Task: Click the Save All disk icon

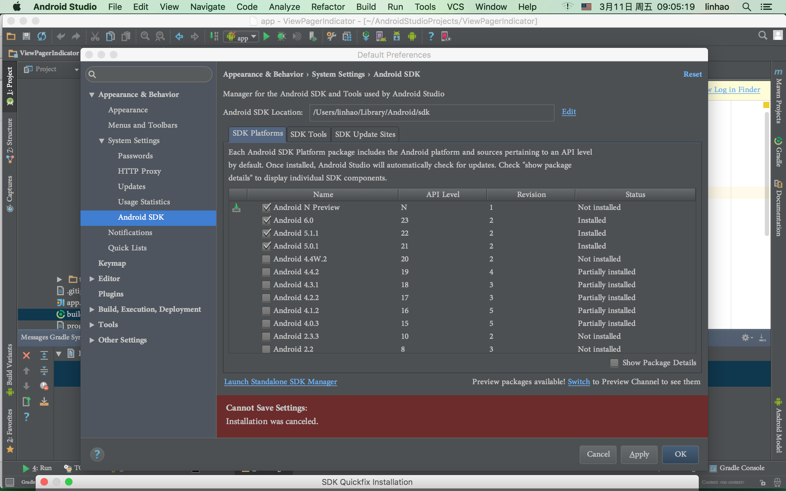Action: click(26, 37)
